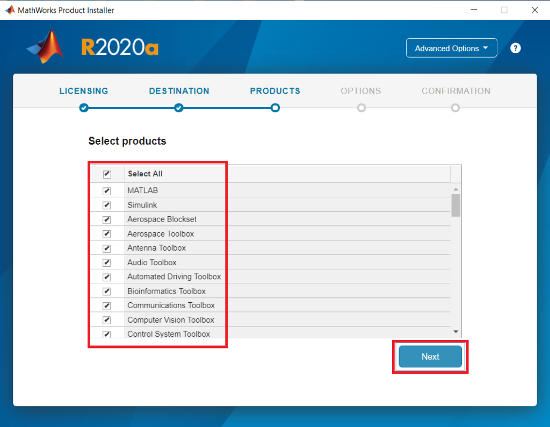The image size is (550, 427).
Task: Click the Destination step checkmark circle
Action: point(179,108)
